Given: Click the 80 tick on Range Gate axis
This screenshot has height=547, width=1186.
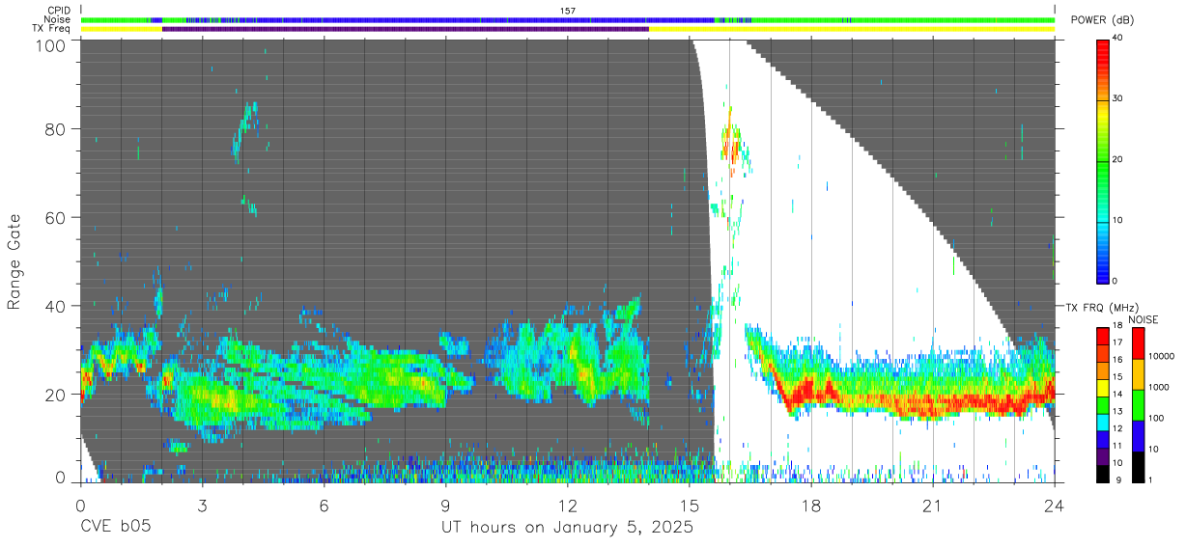Looking at the screenshot, I should click(56, 129).
